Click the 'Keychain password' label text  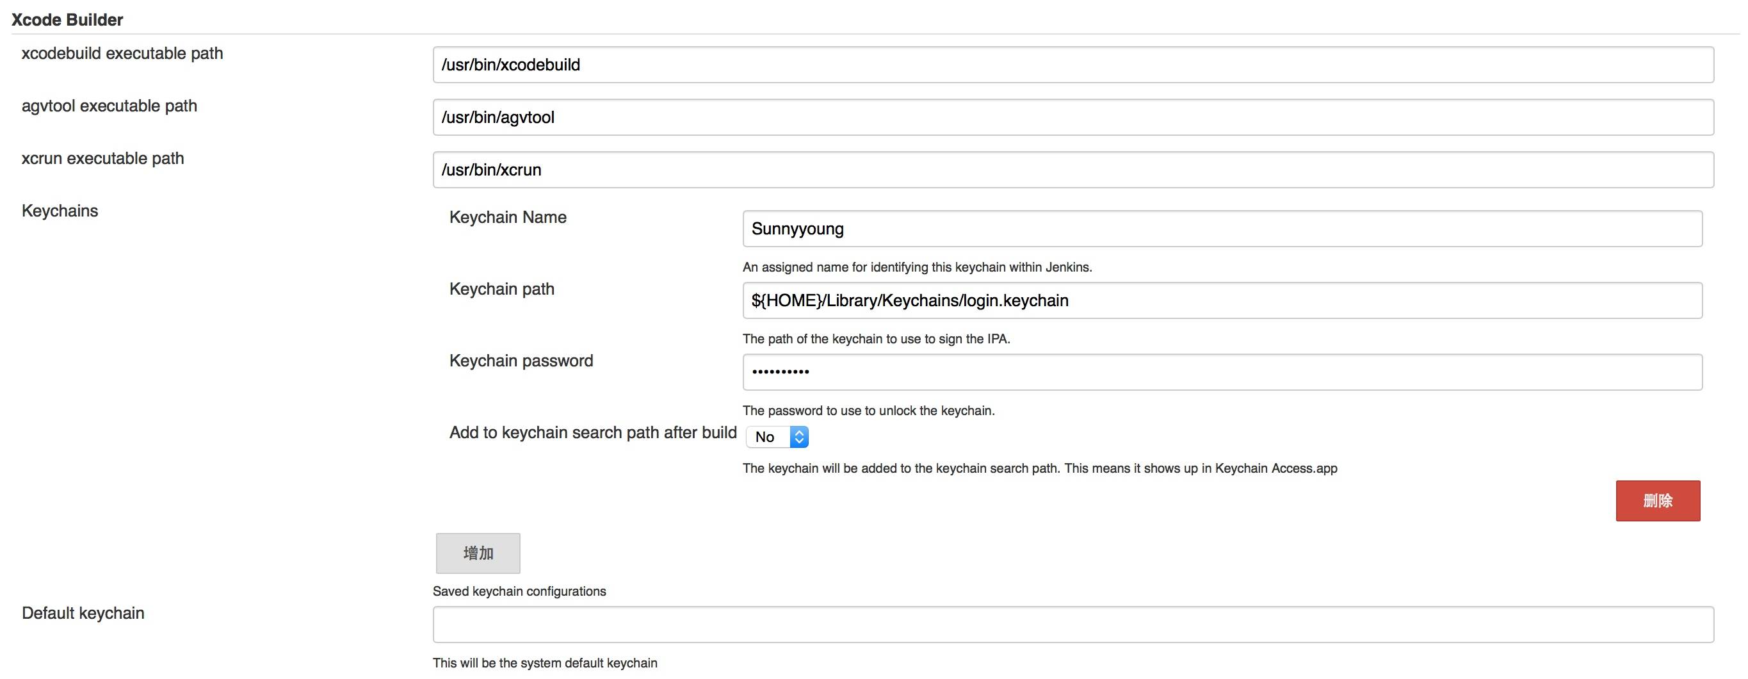(521, 361)
